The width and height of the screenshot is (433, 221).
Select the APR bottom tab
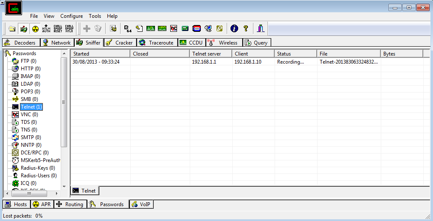(x=42, y=204)
